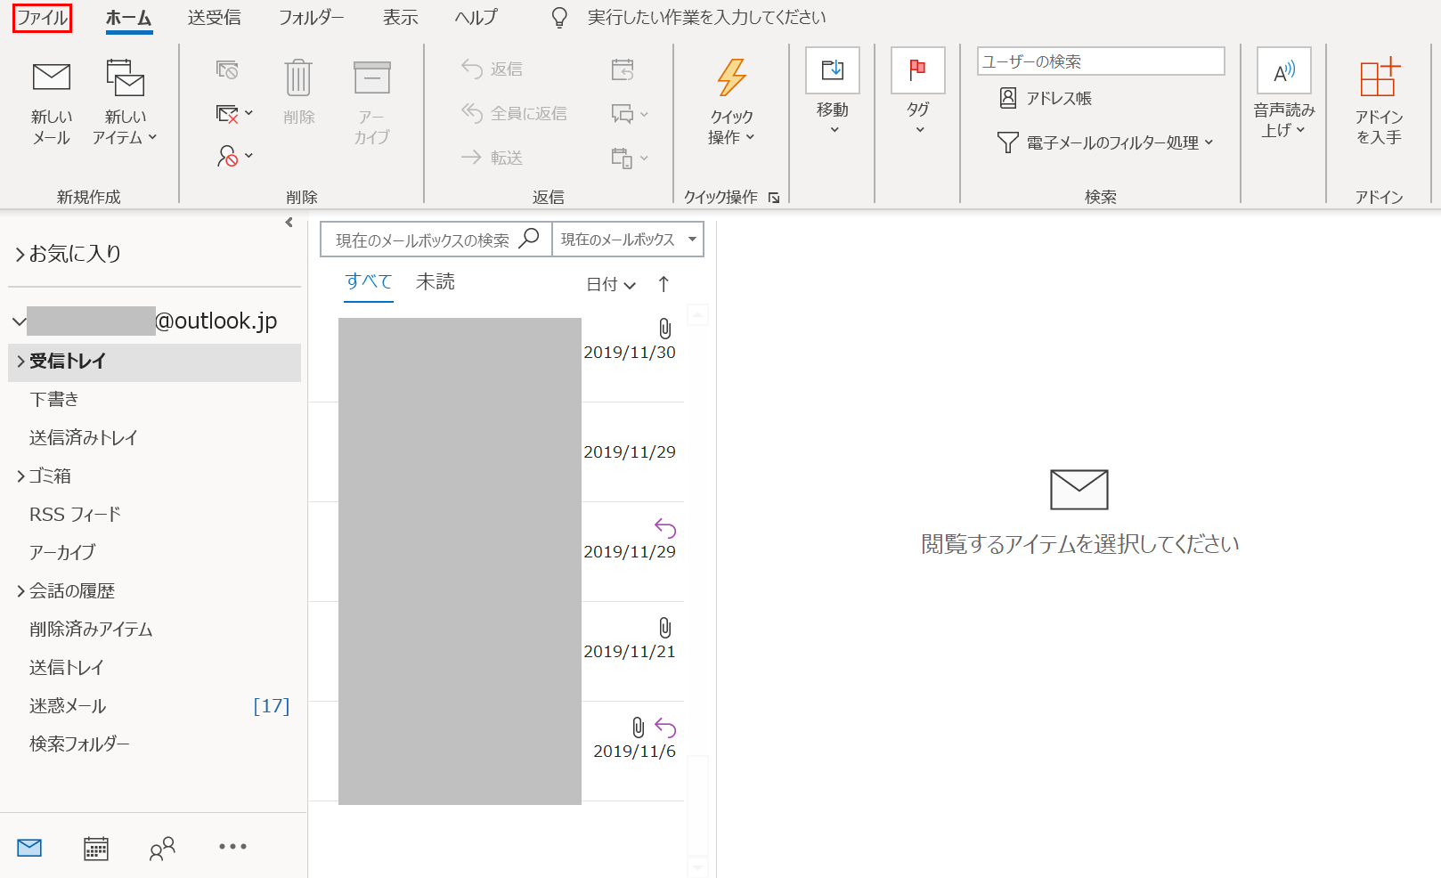The height and width of the screenshot is (878, 1441).
Task: Collapse the folder pane arrow
Action: [x=289, y=223]
